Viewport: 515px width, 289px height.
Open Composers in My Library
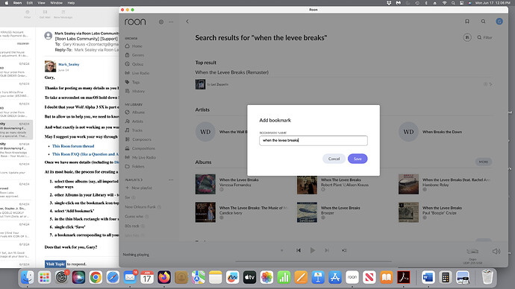[x=138, y=139]
